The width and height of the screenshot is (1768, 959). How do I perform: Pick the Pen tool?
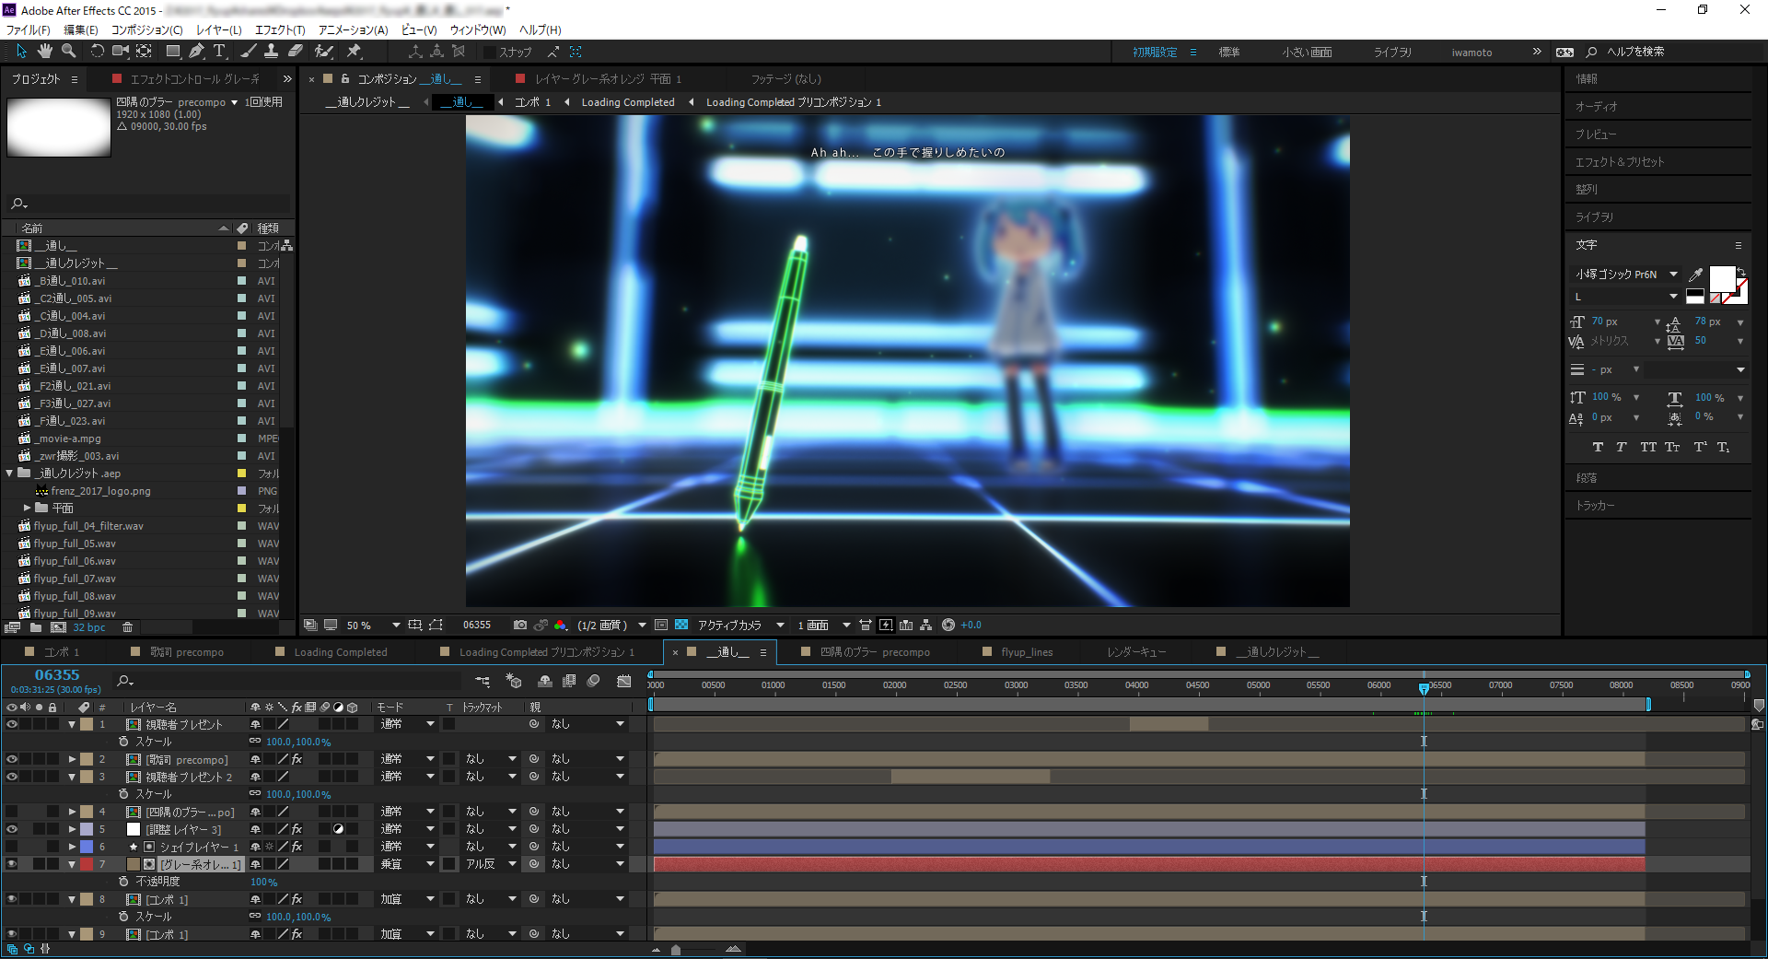196,52
